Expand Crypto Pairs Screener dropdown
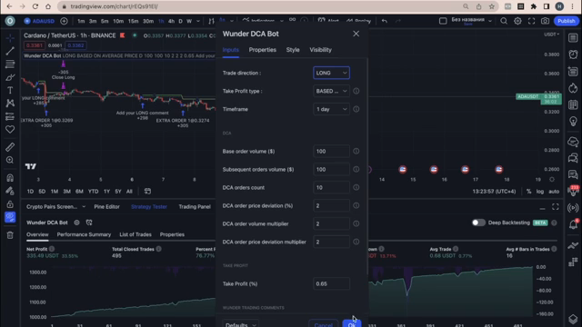The height and width of the screenshot is (327, 582). click(x=84, y=207)
